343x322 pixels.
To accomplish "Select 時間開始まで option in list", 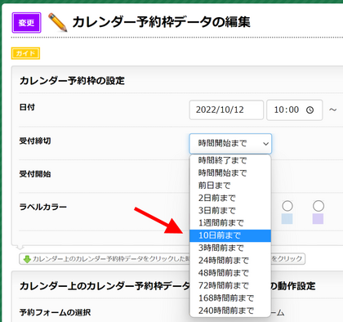I will click(230, 173).
